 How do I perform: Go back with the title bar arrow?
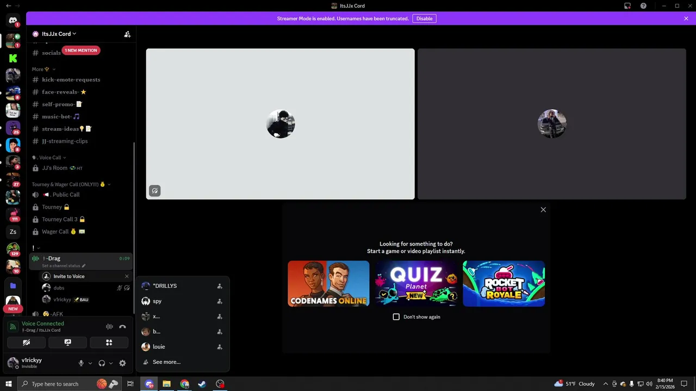[x=8, y=6]
